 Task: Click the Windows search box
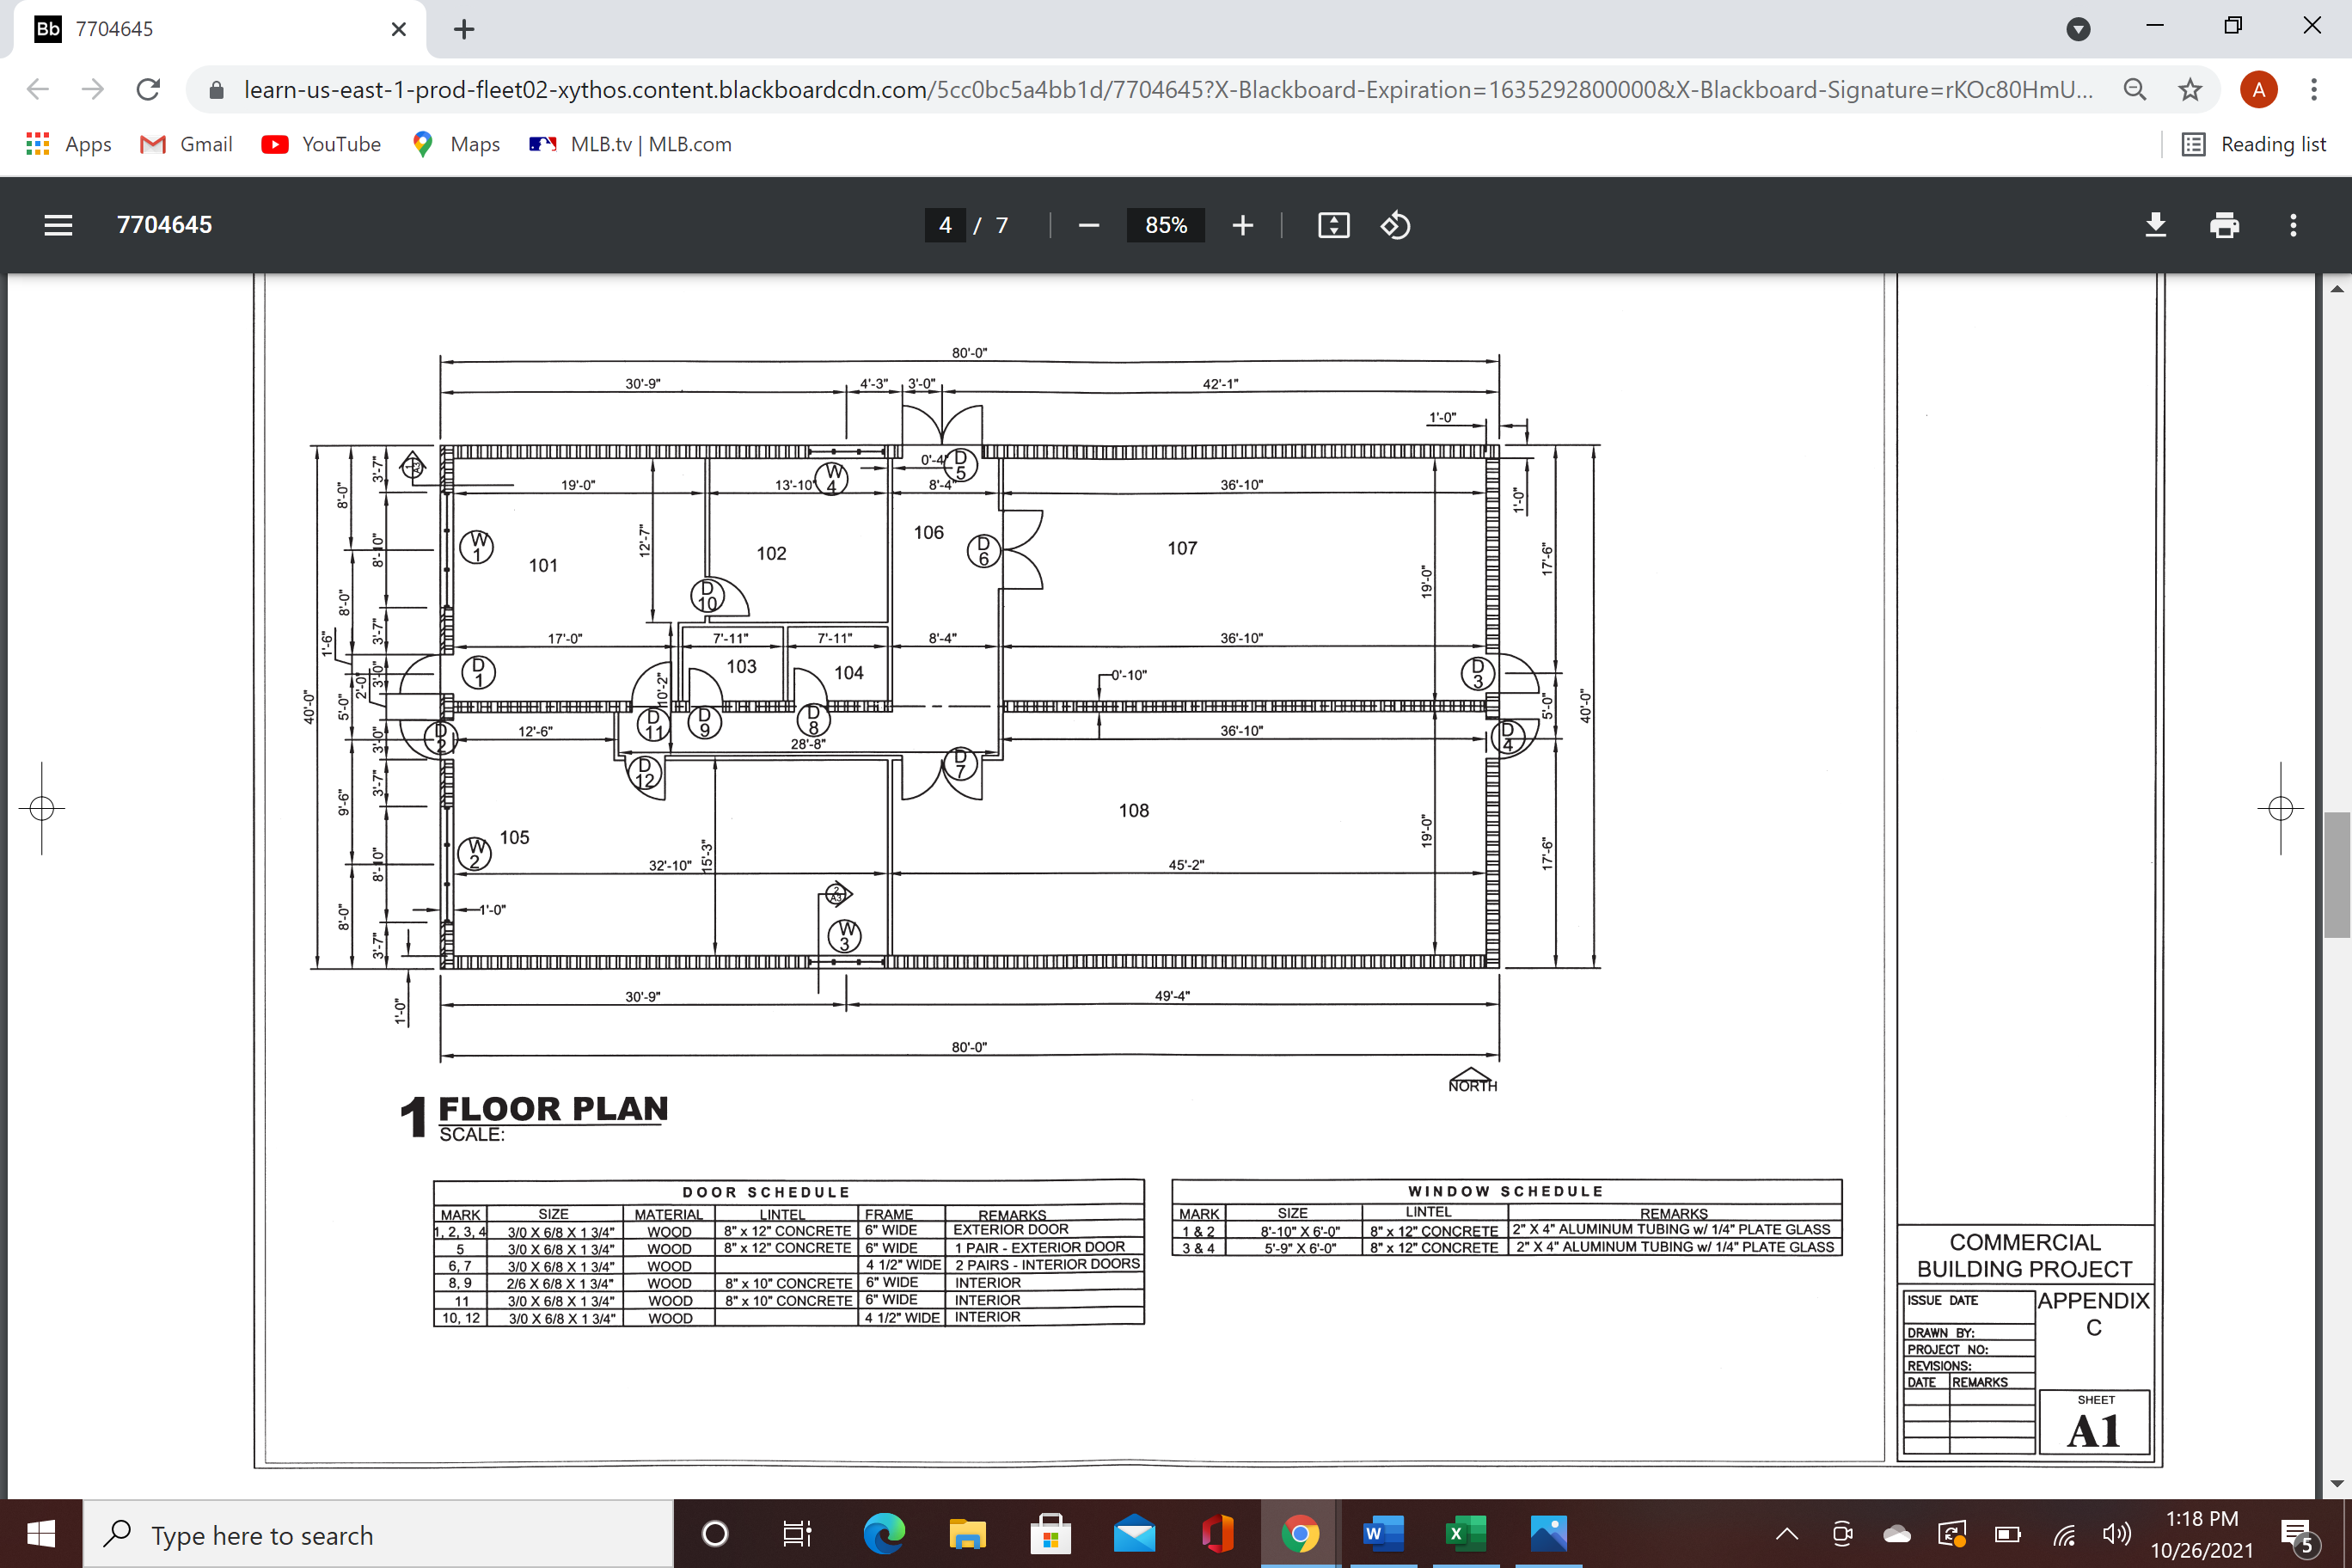[378, 1534]
